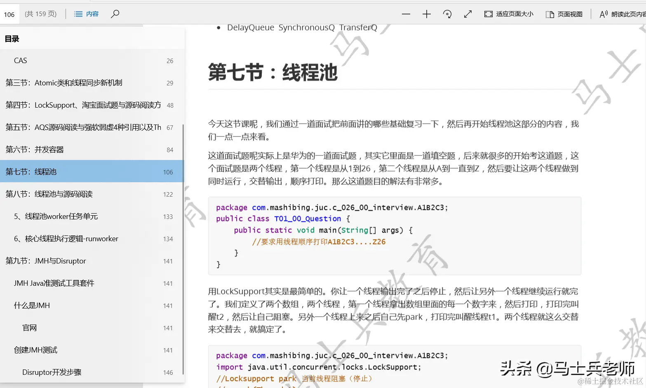Click 适应页面大小 fit to page button
646x388 pixels.
pyautogui.click(x=509, y=14)
